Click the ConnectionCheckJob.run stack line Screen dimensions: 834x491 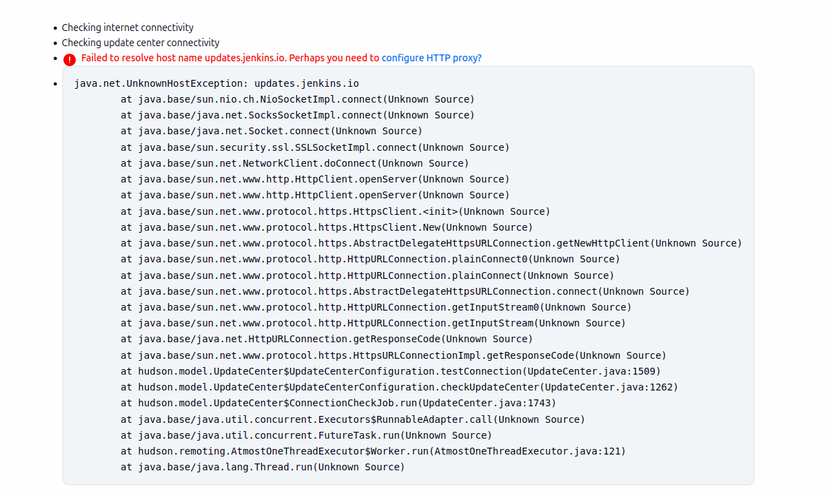(338, 403)
